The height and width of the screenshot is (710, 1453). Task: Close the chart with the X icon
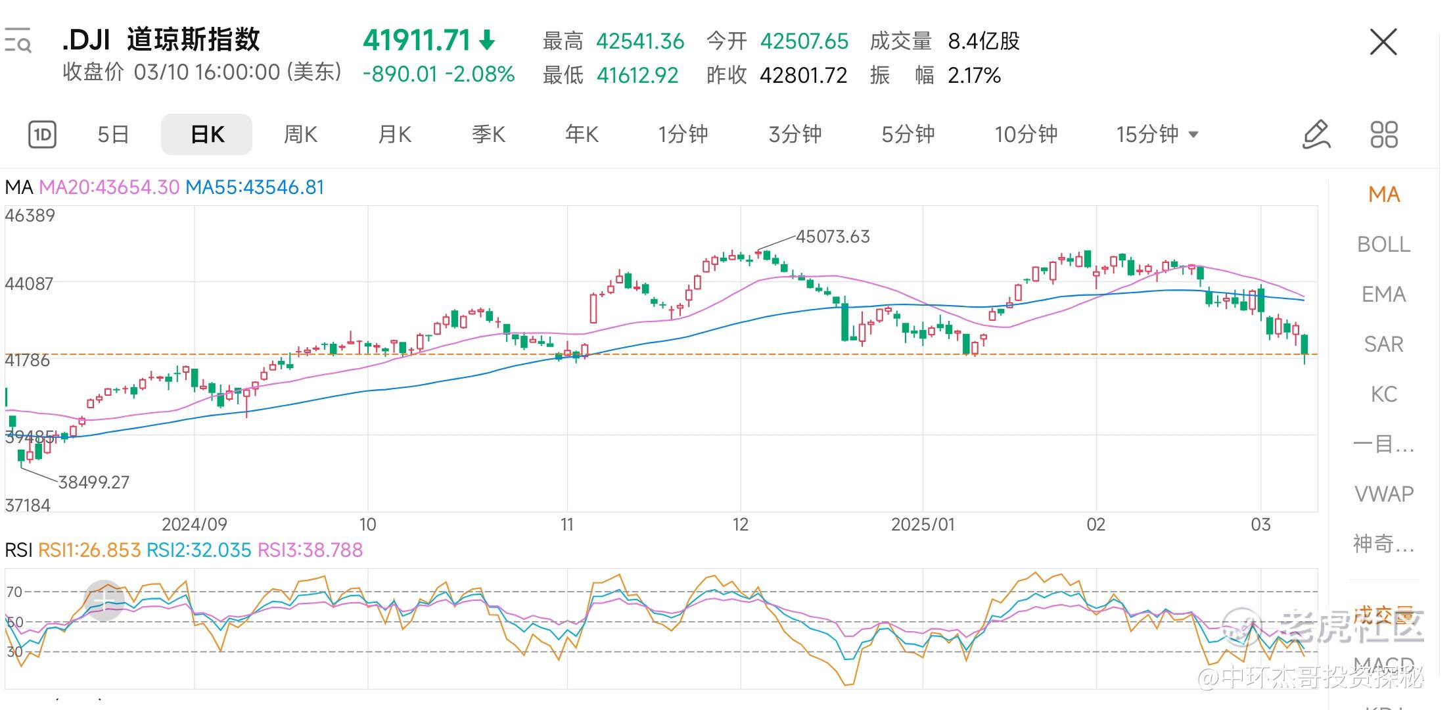pyautogui.click(x=1383, y=43)
